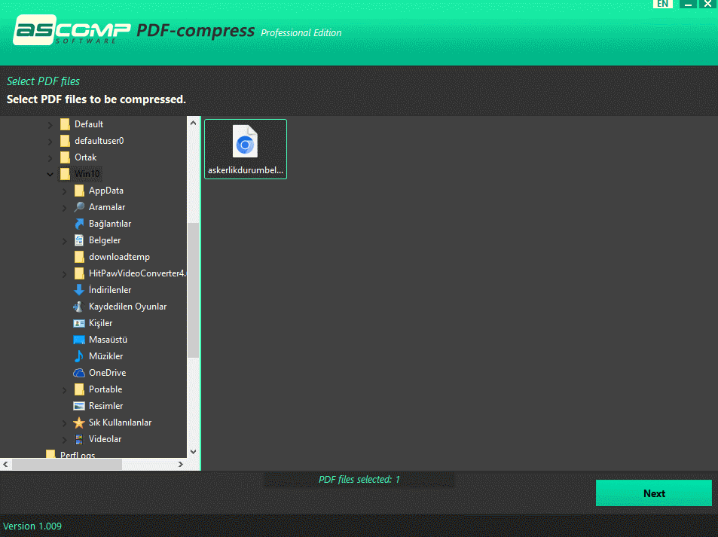Select the OneDrive cloud icon

[79, 373]
